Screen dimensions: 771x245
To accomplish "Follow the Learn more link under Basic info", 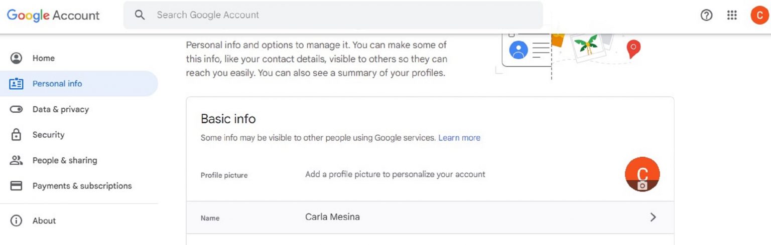I will 459,138.
